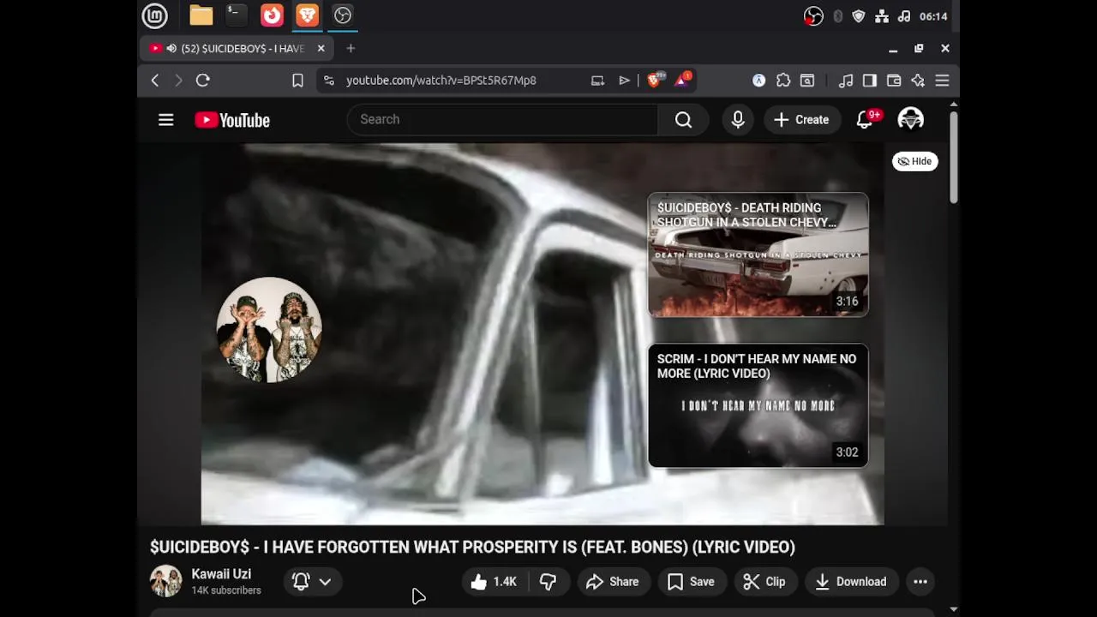The height and width of the screenshot is (617, 1097).
Task: Open the OBS tray icon
Action: pos(813,16)
